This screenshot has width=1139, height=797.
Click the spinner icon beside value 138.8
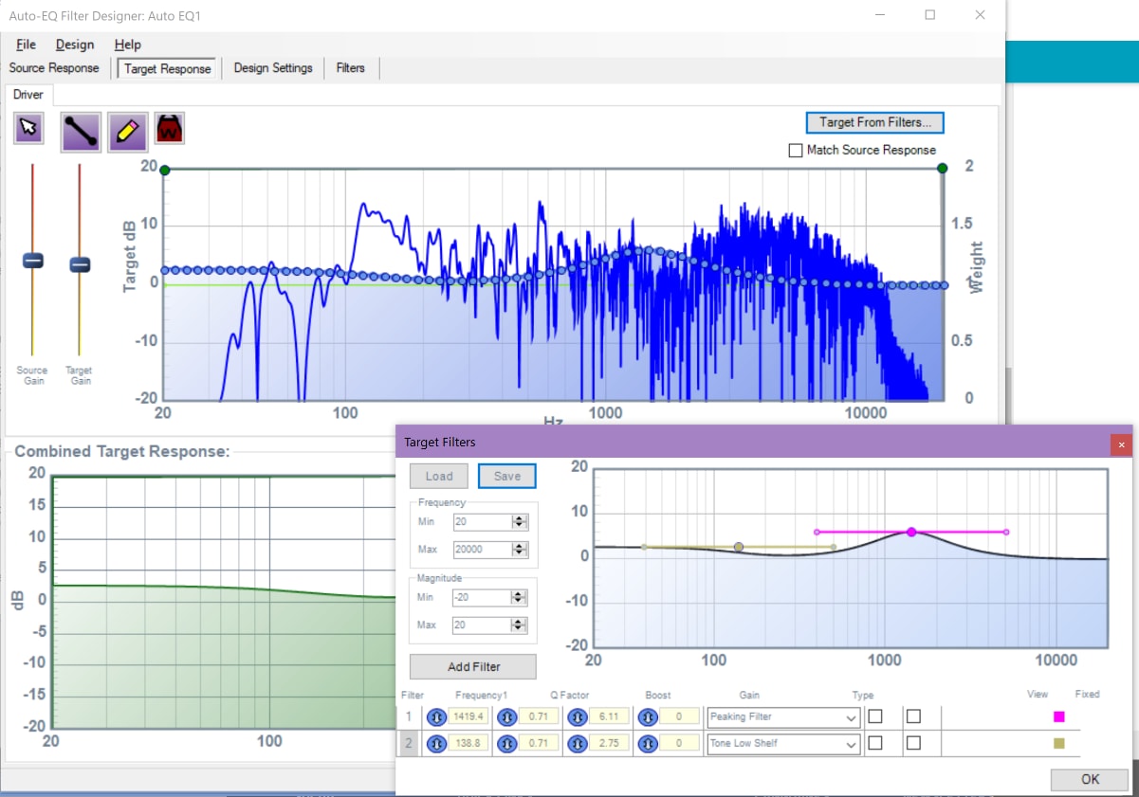pos(437,744)
